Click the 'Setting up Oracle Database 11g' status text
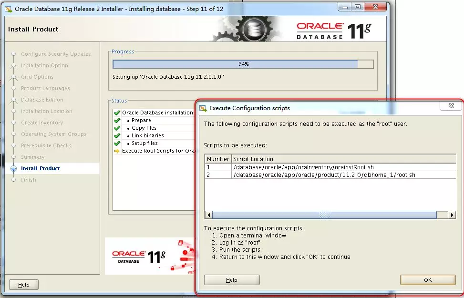This screenshot has width=464, height=298. [168, 77]
